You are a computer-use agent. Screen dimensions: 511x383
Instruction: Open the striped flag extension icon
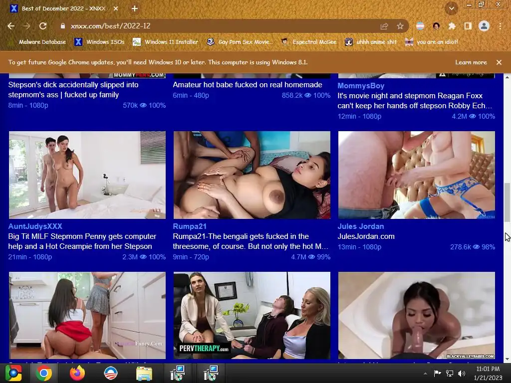point(420,26)
